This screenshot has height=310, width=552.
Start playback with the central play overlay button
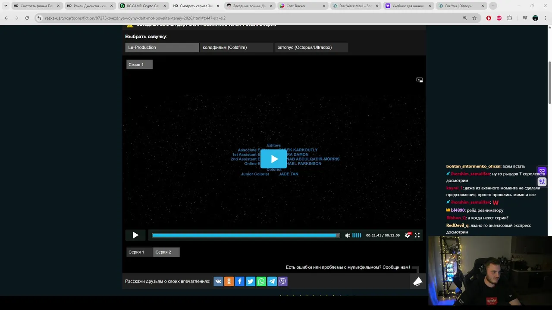[274, 159]
